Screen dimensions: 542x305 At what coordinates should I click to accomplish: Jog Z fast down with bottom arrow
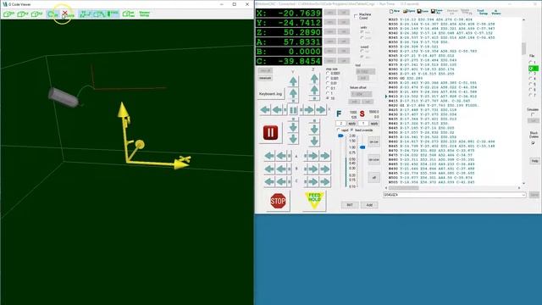tap(314, 141)
